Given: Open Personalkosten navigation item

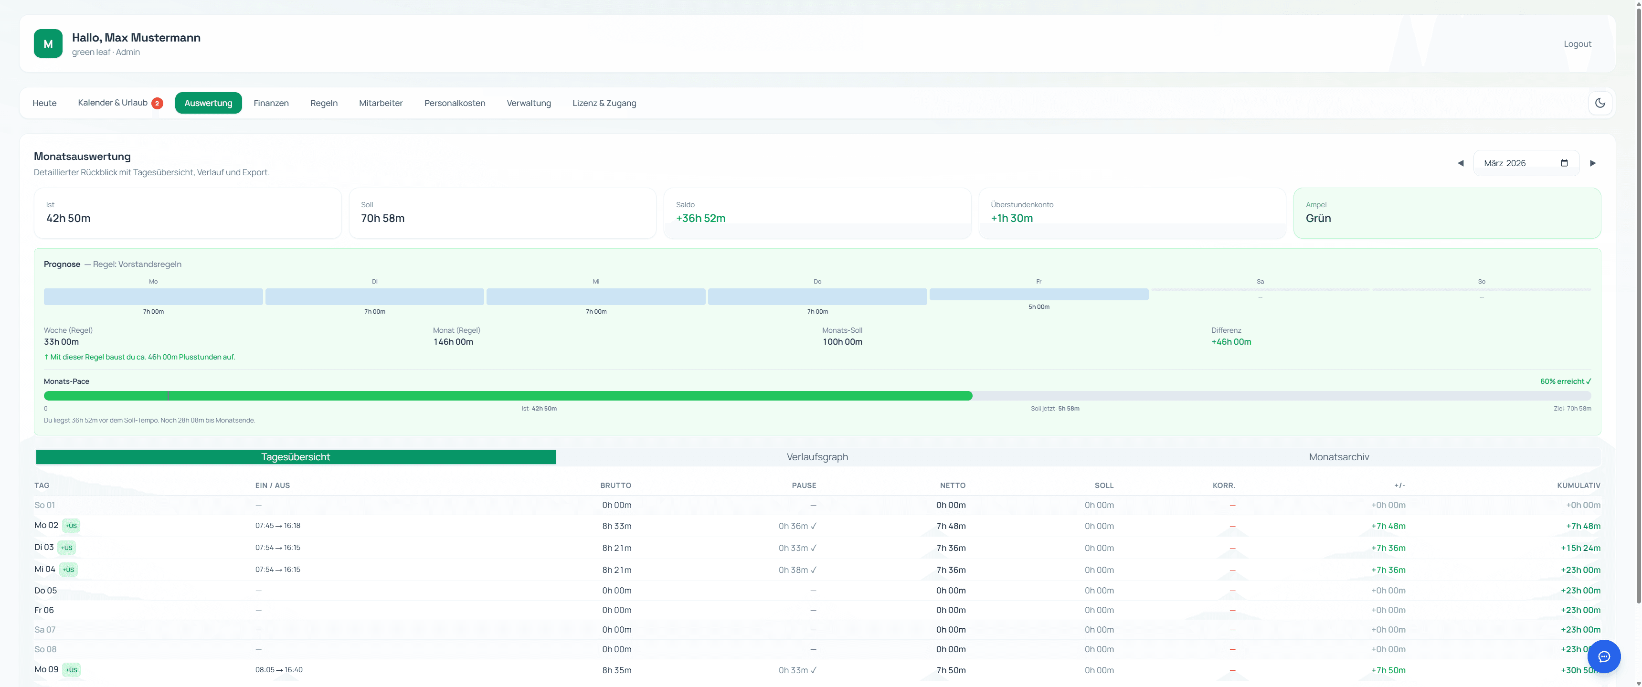Looking at the screenshot, I should click(x=455, y=103).
